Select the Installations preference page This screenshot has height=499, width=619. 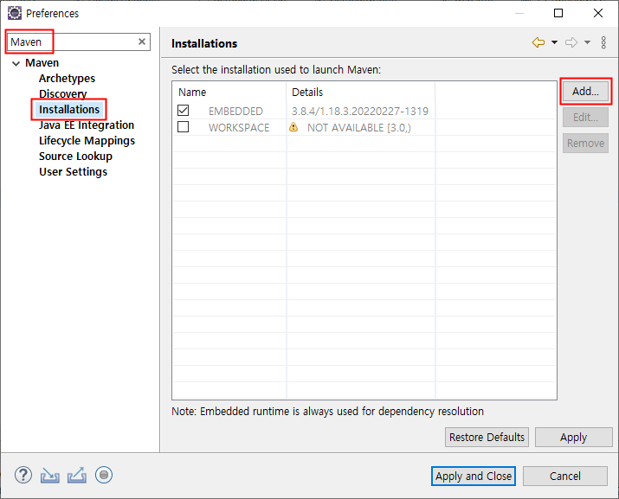click(69, 109)
